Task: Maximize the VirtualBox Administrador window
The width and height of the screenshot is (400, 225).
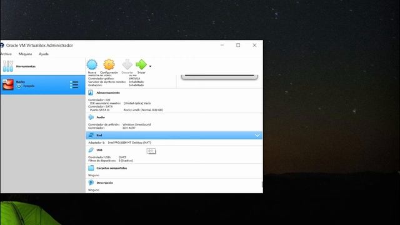Action: 238,45
